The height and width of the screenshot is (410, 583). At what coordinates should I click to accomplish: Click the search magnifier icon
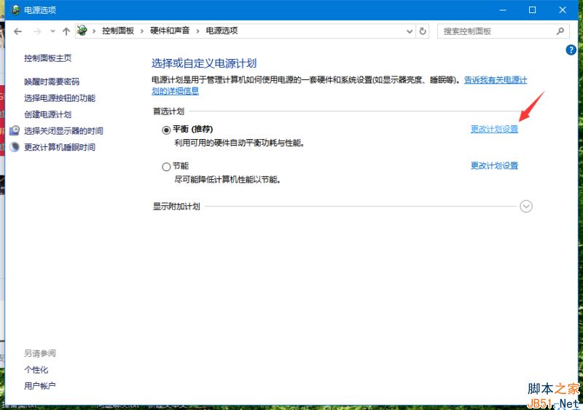560,31
